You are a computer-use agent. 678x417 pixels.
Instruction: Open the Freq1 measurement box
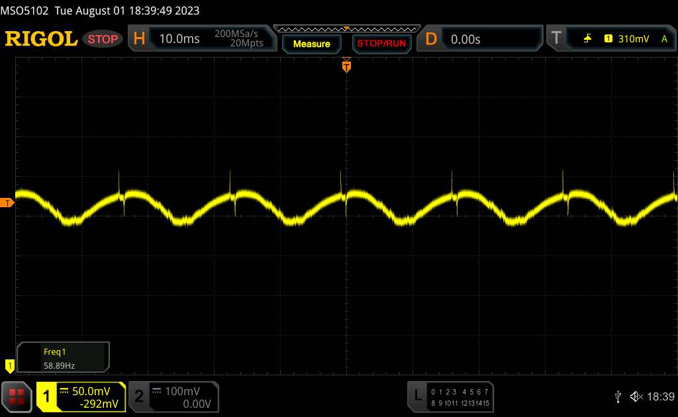(x=63, y=357)
